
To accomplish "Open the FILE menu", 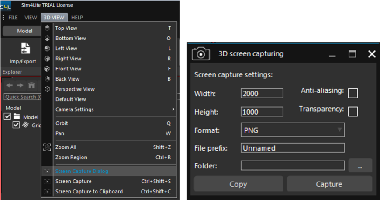I will (13, 18).
